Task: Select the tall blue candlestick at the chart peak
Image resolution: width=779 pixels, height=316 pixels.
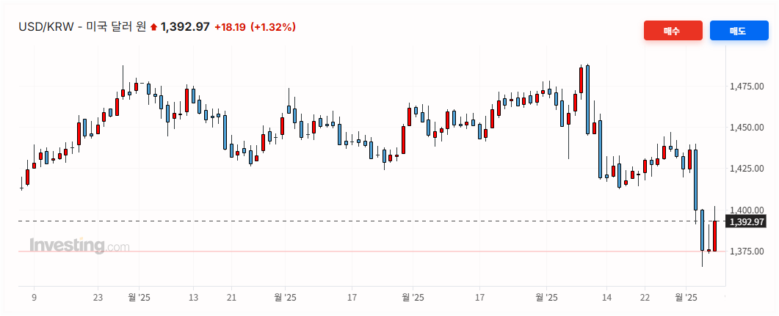Action: (x=587, y=99)
